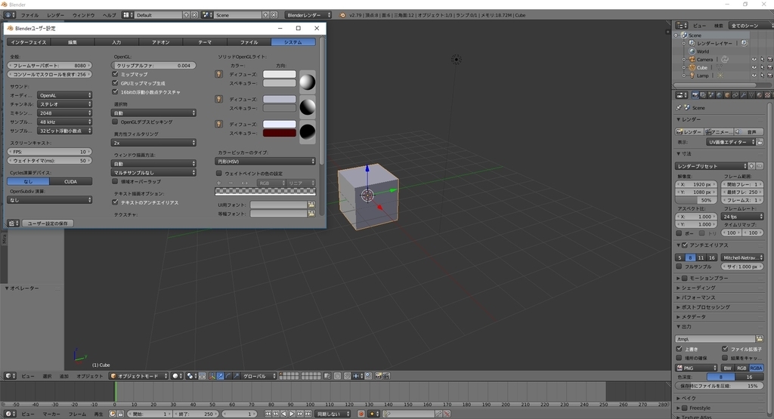
Task: Hide the Camera with its eye icon
Action: pyautogui.click(x=754, y=60)
